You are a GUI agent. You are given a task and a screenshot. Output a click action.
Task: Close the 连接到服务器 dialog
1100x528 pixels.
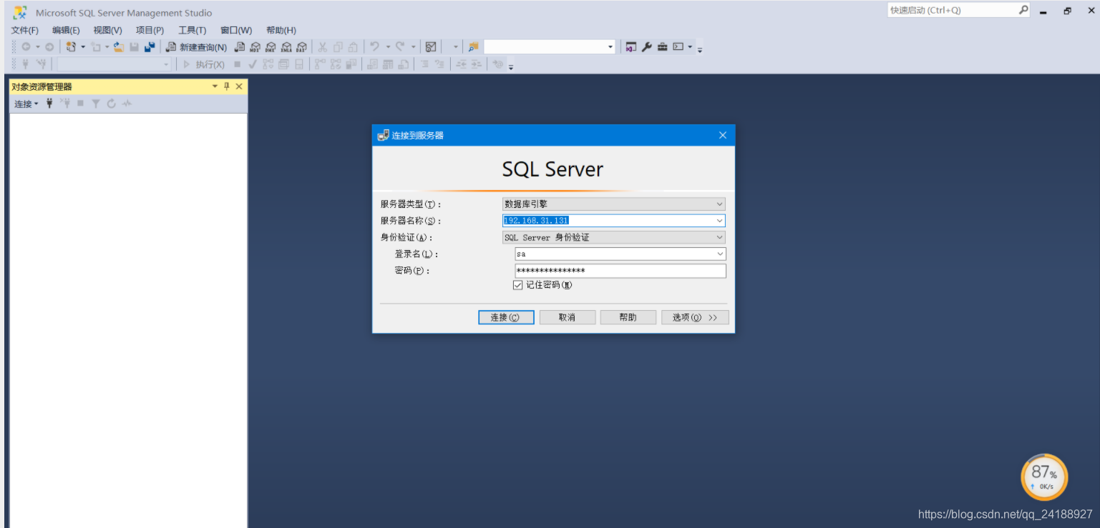point(723,135)
